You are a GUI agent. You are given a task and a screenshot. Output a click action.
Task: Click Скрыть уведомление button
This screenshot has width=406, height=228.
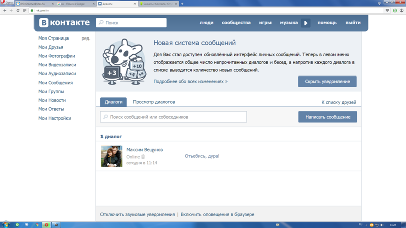coord(327,82)
